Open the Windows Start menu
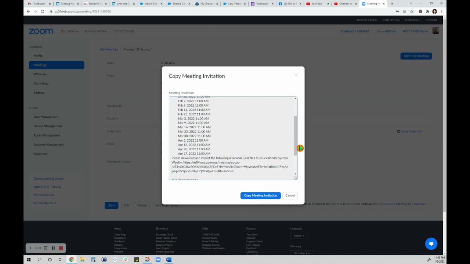Image resolution: width=470 pixels, height=264 pixels. pyautogui.click(x=29, y=260)
